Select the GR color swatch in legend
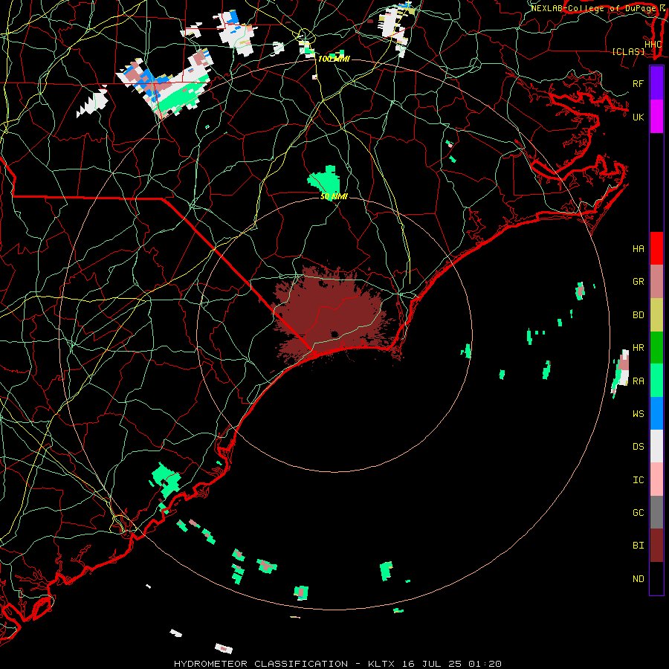This screenshot has width=669, height=669. pyautogui.click(x=656, y=282)
